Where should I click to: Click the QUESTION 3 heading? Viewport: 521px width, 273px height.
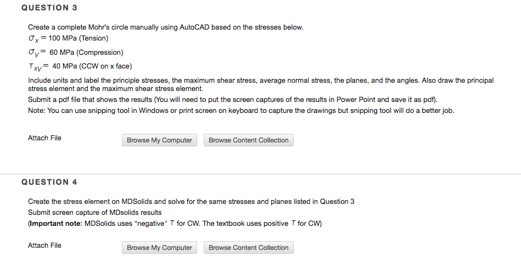pyautogui.click(x=49, y=8)
